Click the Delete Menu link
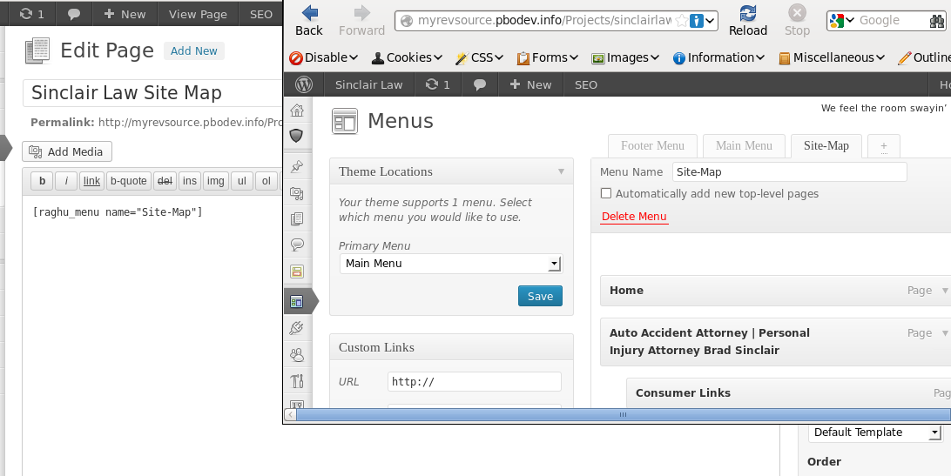Screen dimensions: 951x476 pos(634,217)
